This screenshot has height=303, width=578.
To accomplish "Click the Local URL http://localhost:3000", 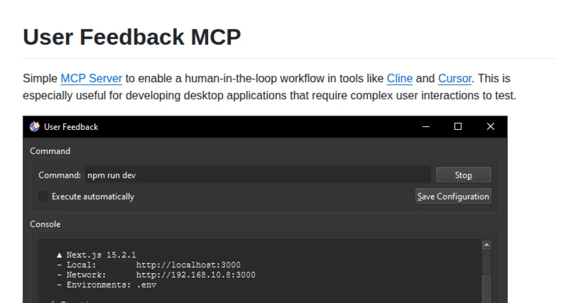I will (188, 265).
